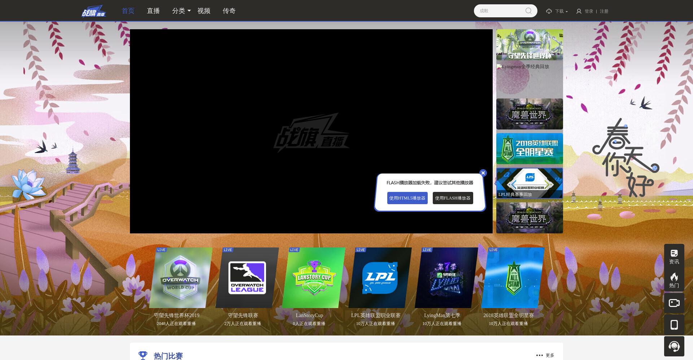Click LanStoryCup title text

(x=309, y=315)
